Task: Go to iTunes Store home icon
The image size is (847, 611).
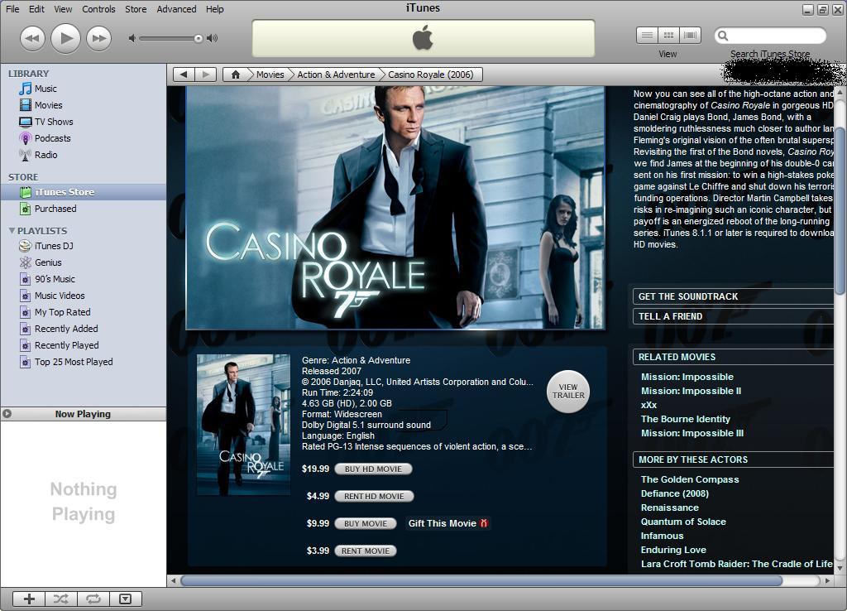Action: (x=236, y=75)
